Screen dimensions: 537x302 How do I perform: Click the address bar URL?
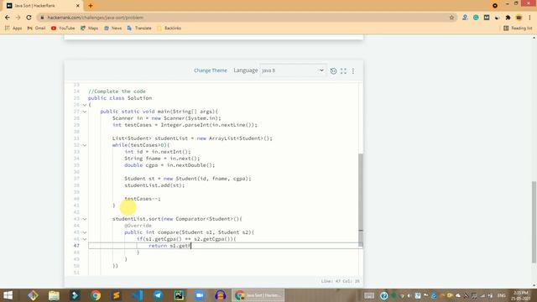click(x=96, y=18)
